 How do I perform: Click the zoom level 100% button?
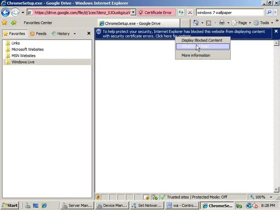pyautogui.click(x=258, y=197)
